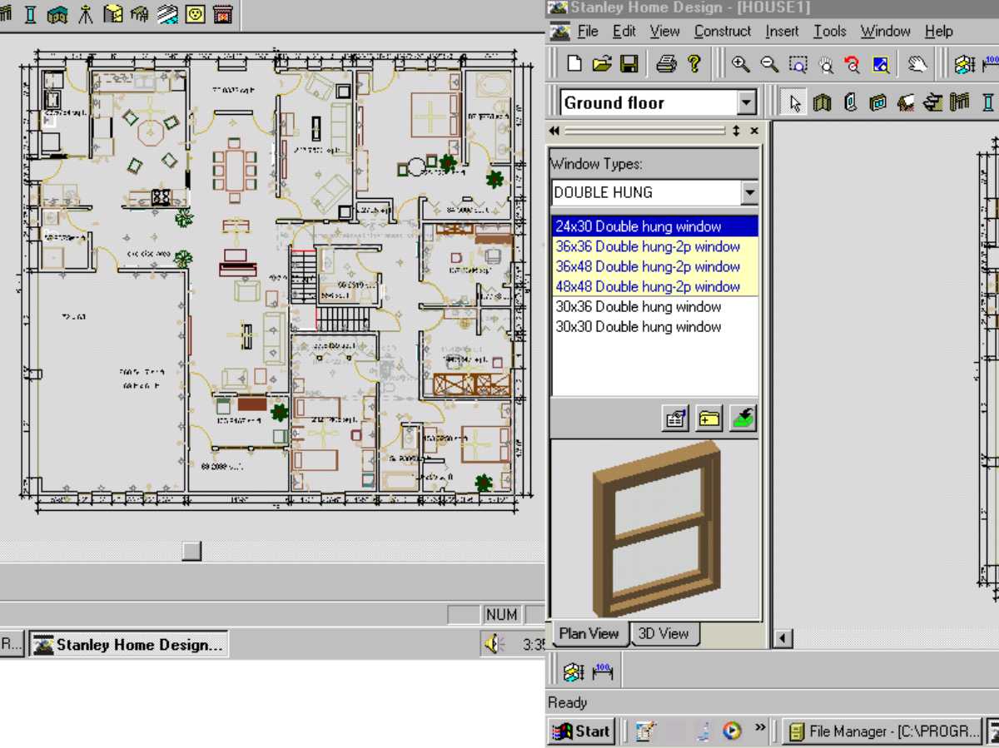Select the arrow pointer selection tool

coord(795,102)
